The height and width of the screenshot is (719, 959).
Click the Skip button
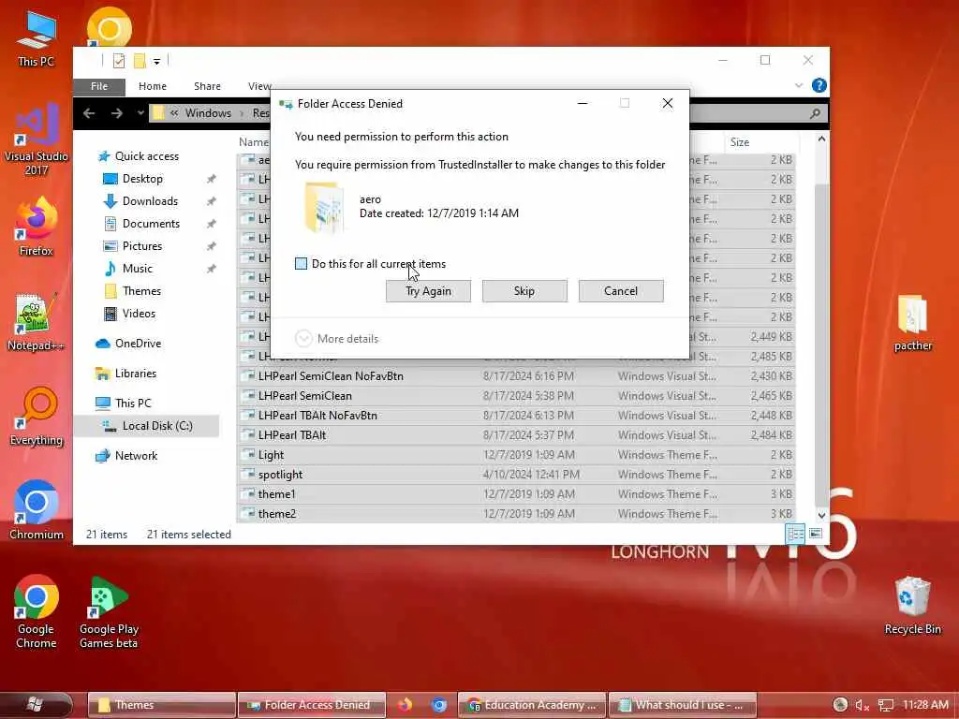[x=524, y=291]
